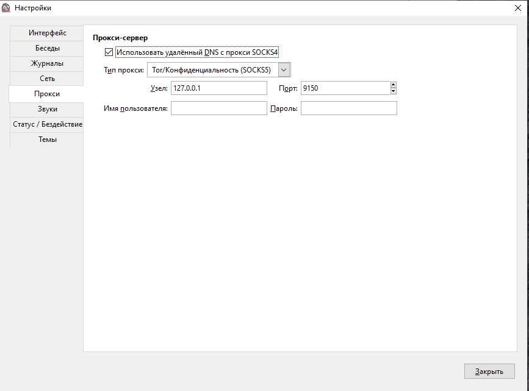This screenshot has height=391, width=529.
Task: Close the Настройки window with X
Action: (518, 8)
